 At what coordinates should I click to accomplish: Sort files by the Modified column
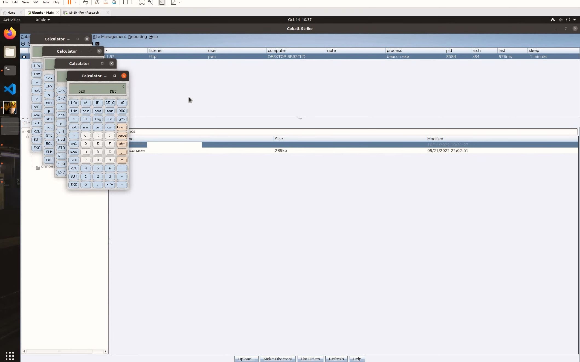point(502,139)
